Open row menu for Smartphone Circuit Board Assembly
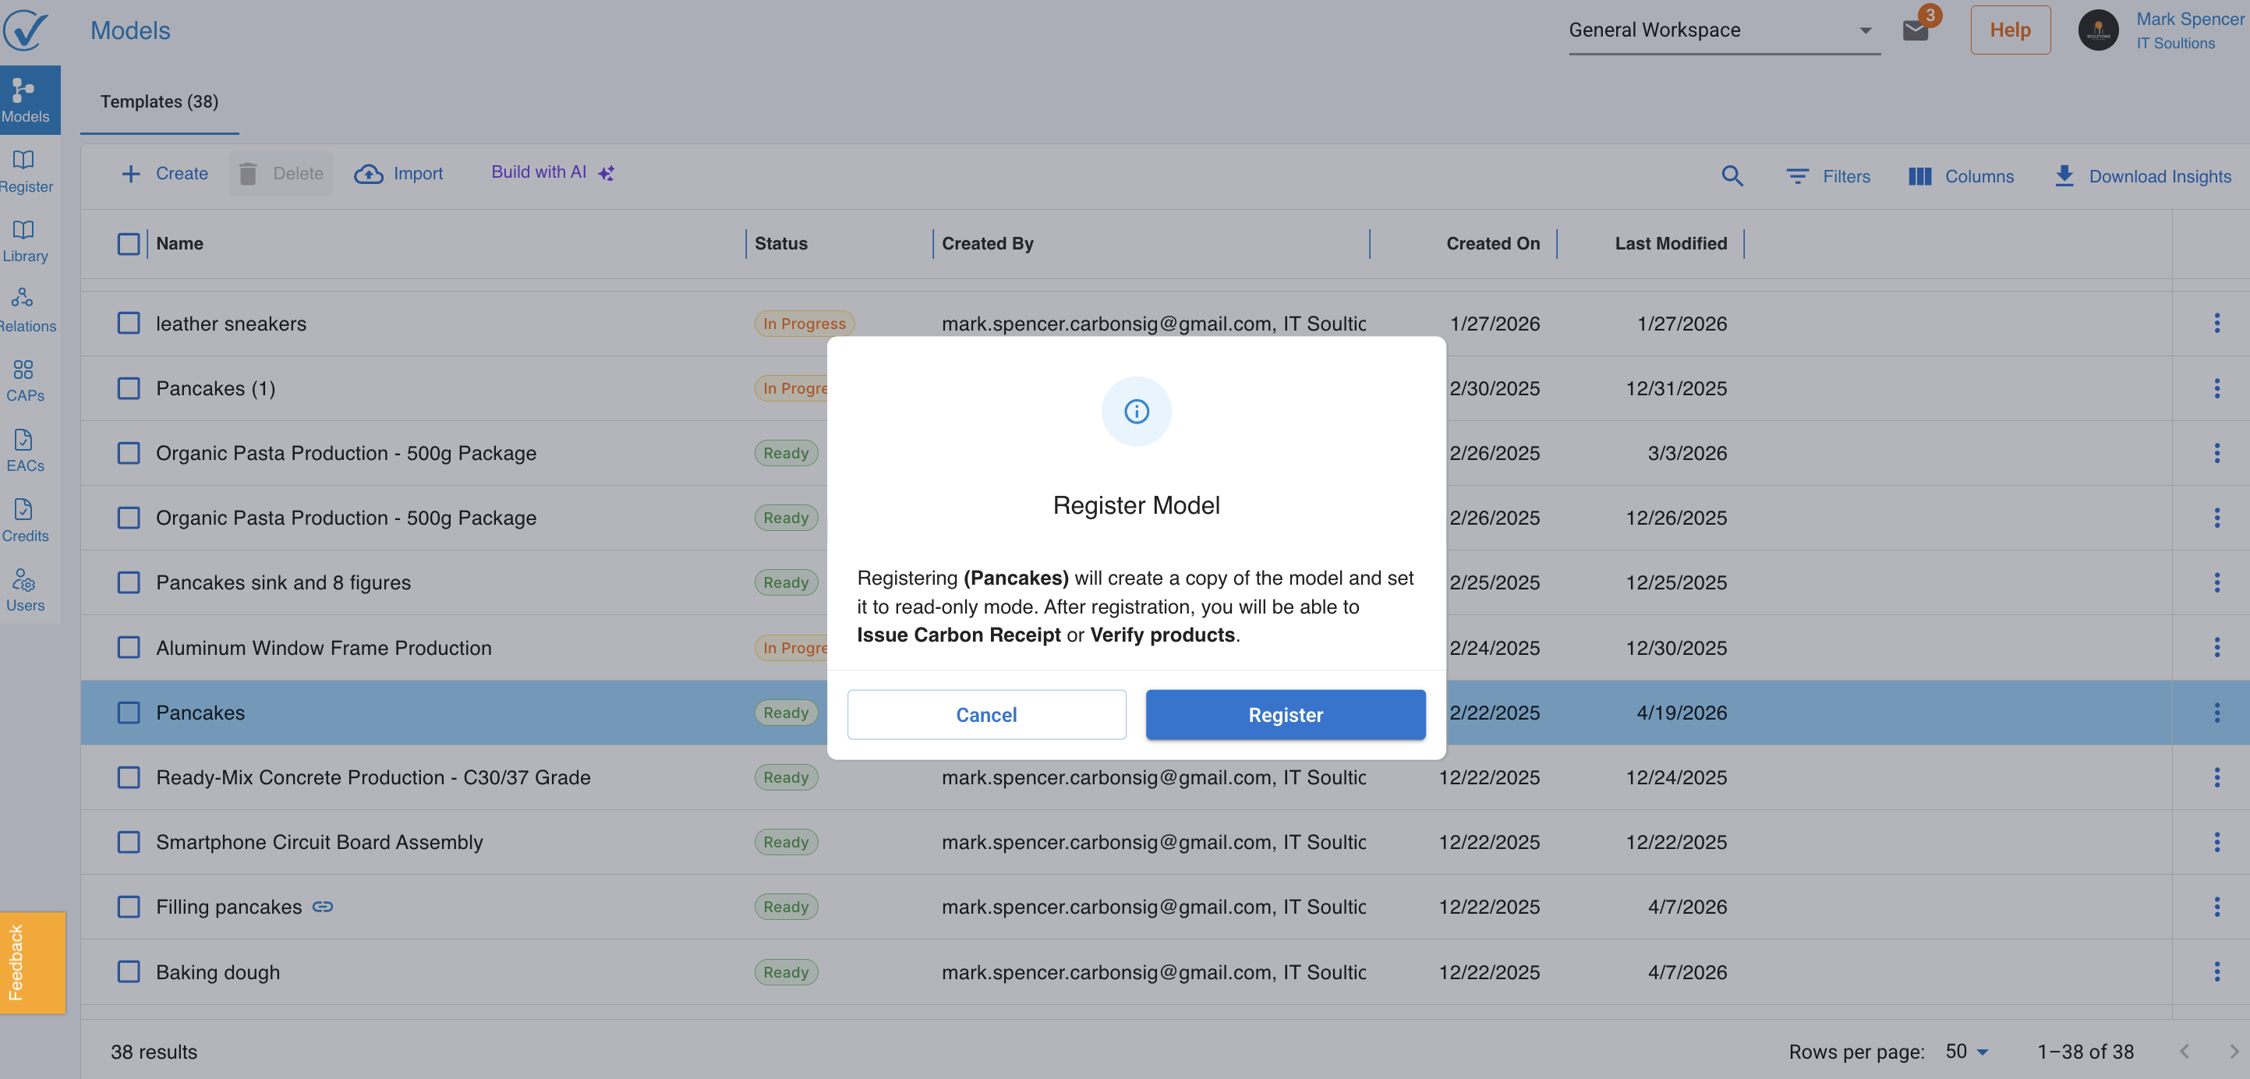2250x1079 pixels. 2216,842
